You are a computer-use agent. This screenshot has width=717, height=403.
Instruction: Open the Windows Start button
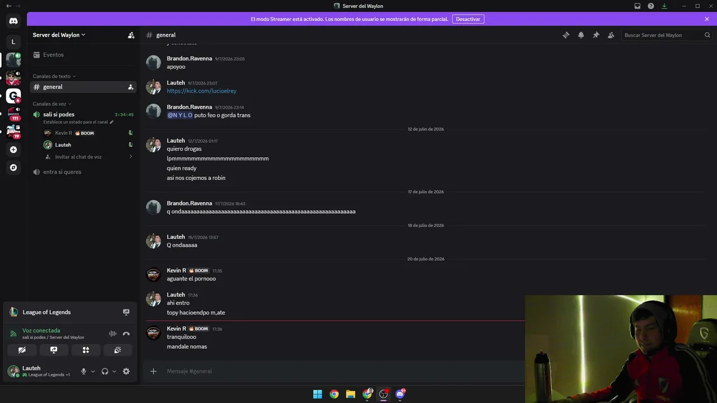318,394
